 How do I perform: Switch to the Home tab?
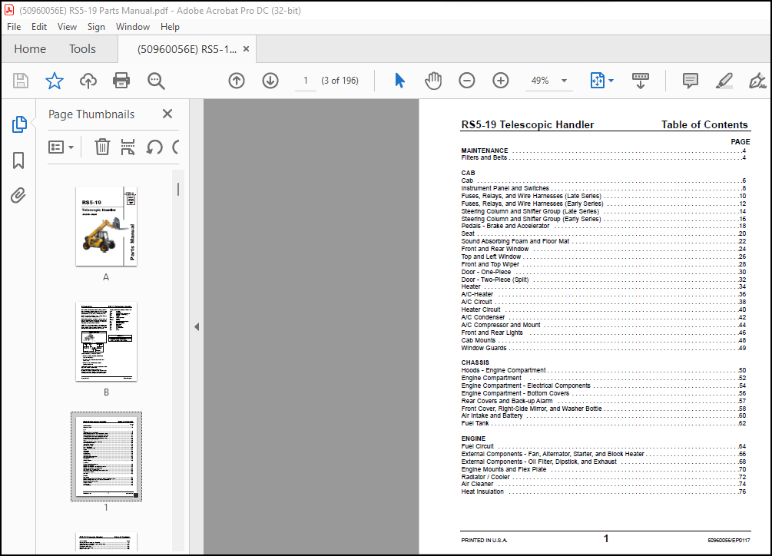click(30, 48)
